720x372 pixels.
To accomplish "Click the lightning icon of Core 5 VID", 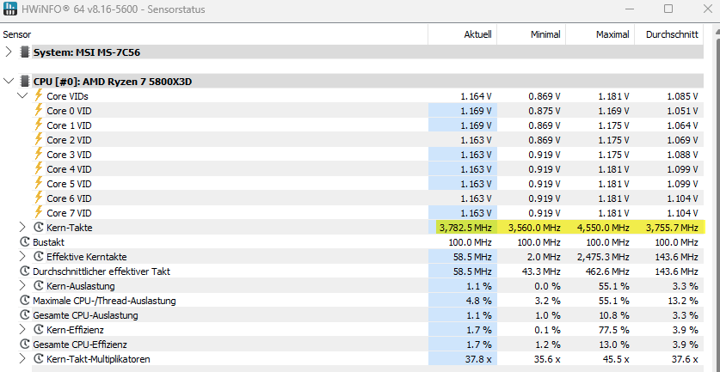I will tap(39, 184).
